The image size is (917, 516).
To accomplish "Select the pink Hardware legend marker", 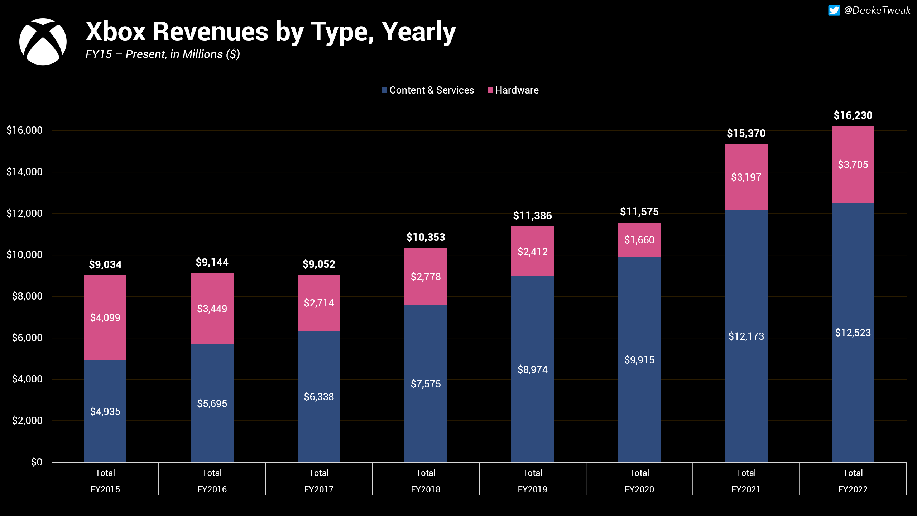I will pos(490,90).
